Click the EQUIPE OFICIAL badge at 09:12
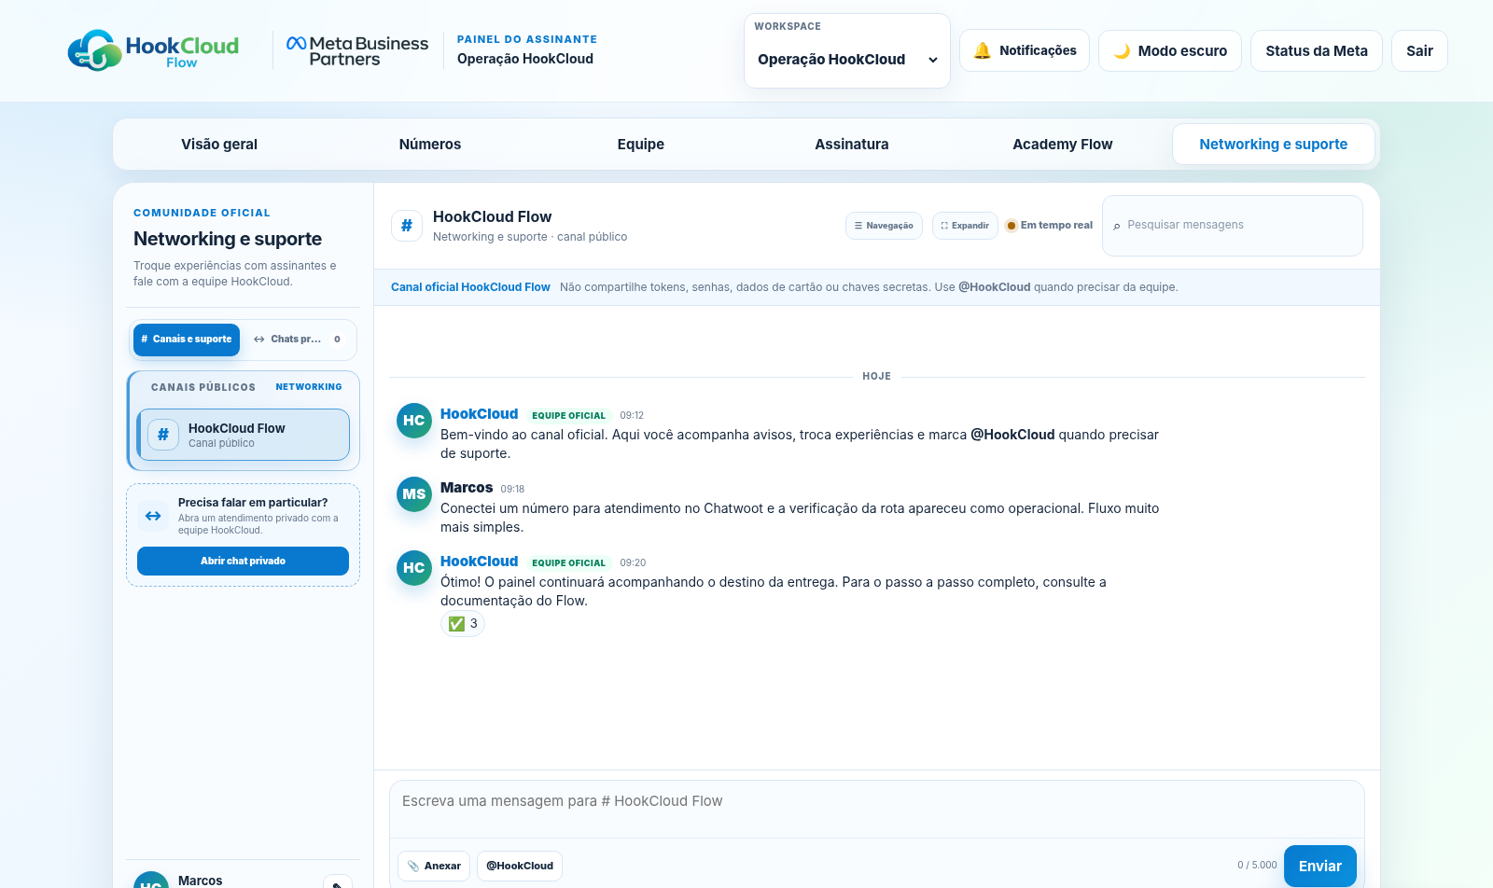Viewport: 1493px width, 888px height. pyautogui.click(x=568, y=416)
